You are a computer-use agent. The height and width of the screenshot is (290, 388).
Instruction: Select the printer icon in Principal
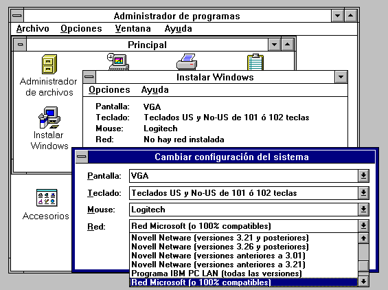187,62
